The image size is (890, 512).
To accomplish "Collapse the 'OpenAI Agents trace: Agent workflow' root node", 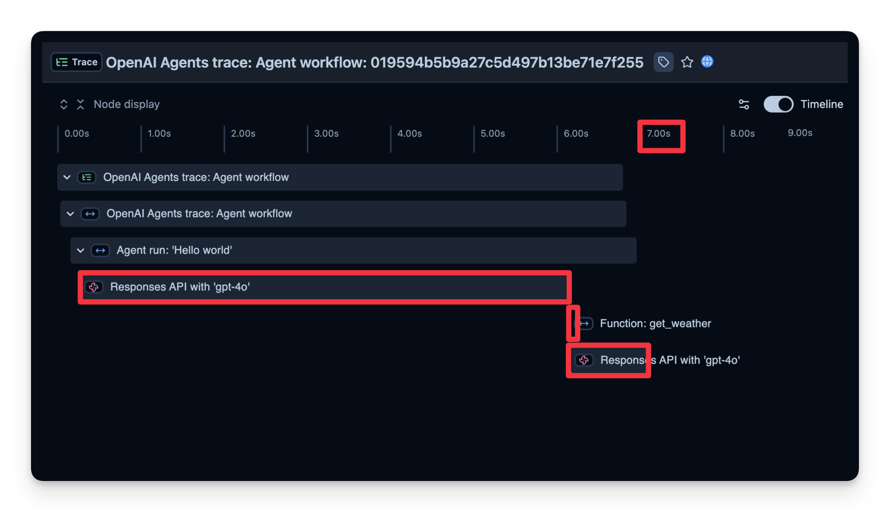I will click(67, 177).
